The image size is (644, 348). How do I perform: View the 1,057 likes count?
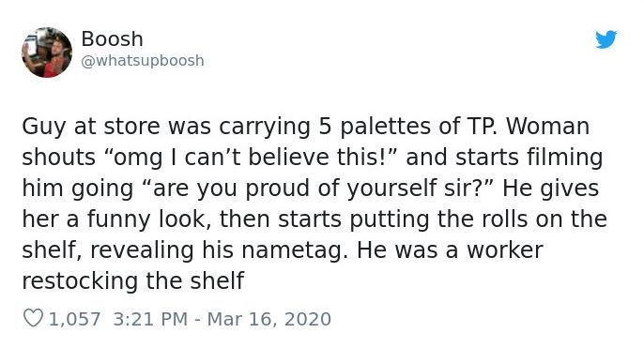click(x=74, y=319)
